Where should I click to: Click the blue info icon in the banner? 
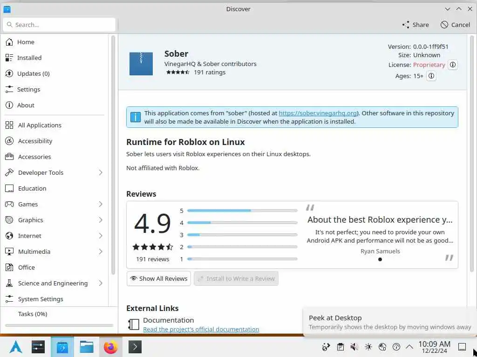136,117
